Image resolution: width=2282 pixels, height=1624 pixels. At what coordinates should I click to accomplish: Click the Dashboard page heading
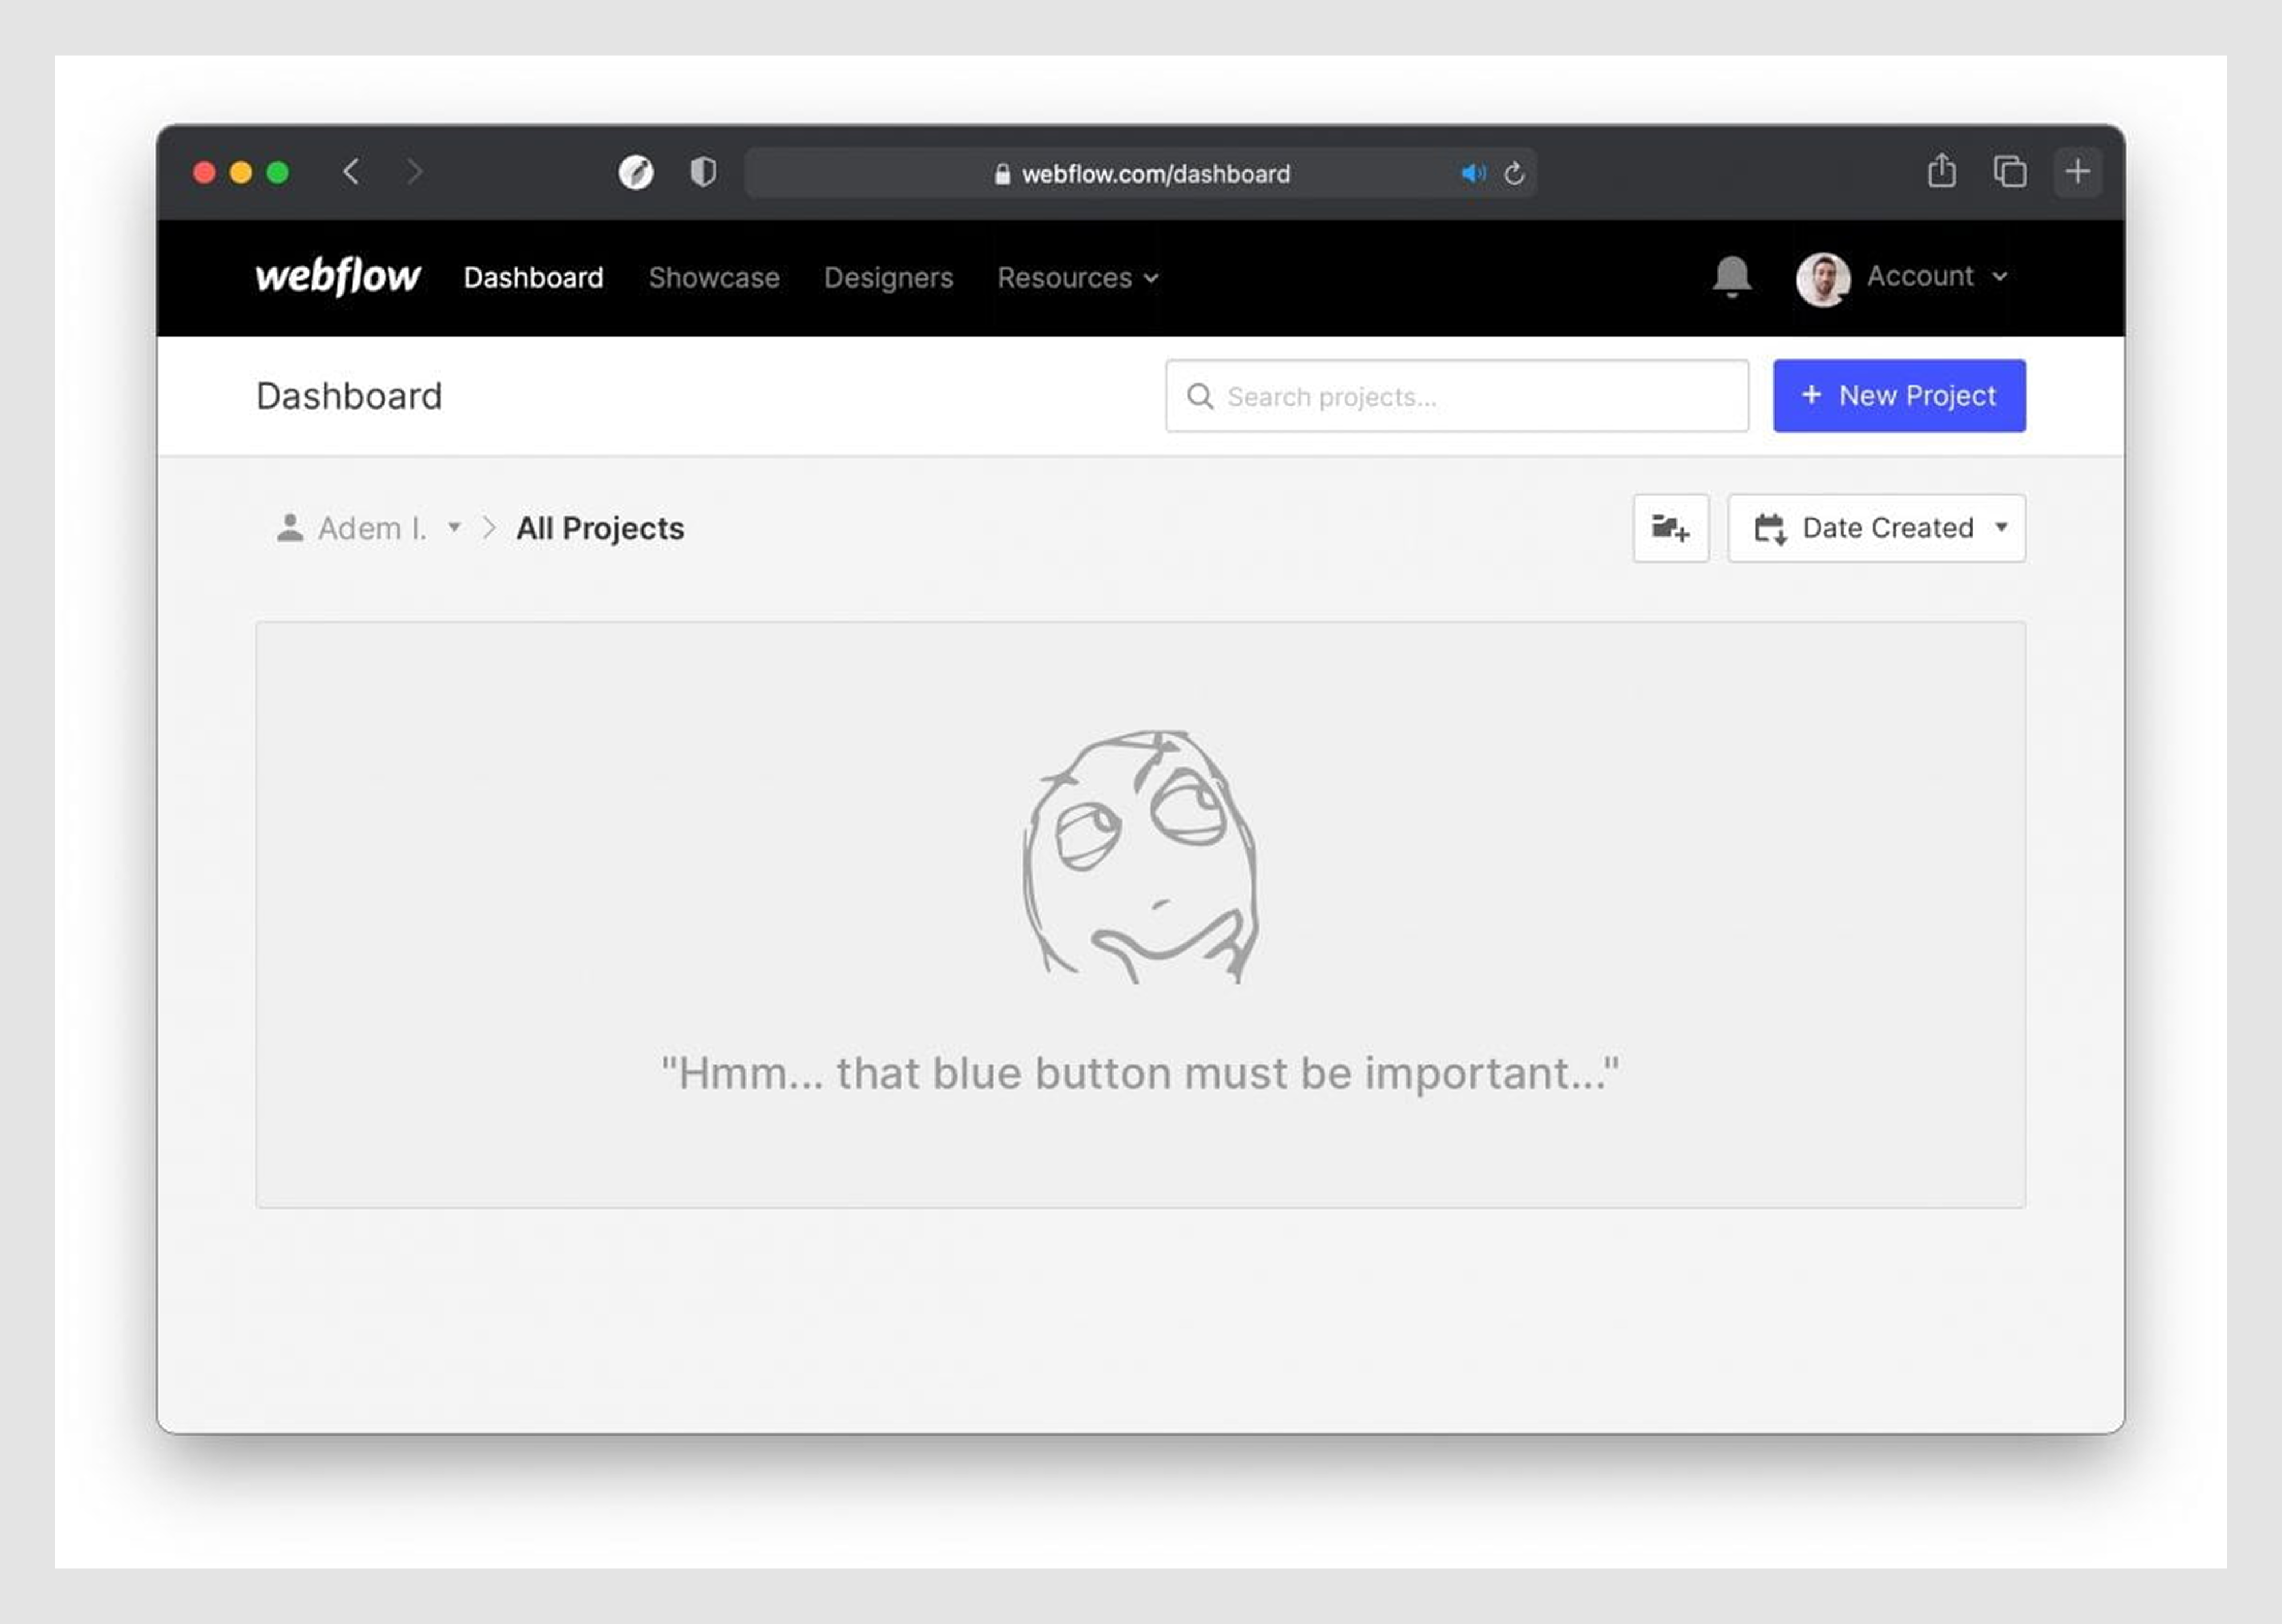pyautogui.click(x=349, y=396)
